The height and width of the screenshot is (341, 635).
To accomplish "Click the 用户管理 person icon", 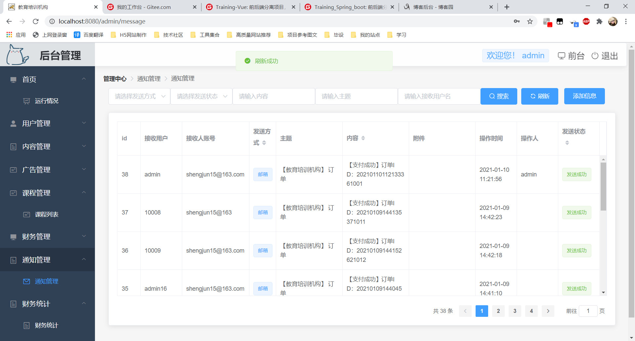I will [13, 123].
